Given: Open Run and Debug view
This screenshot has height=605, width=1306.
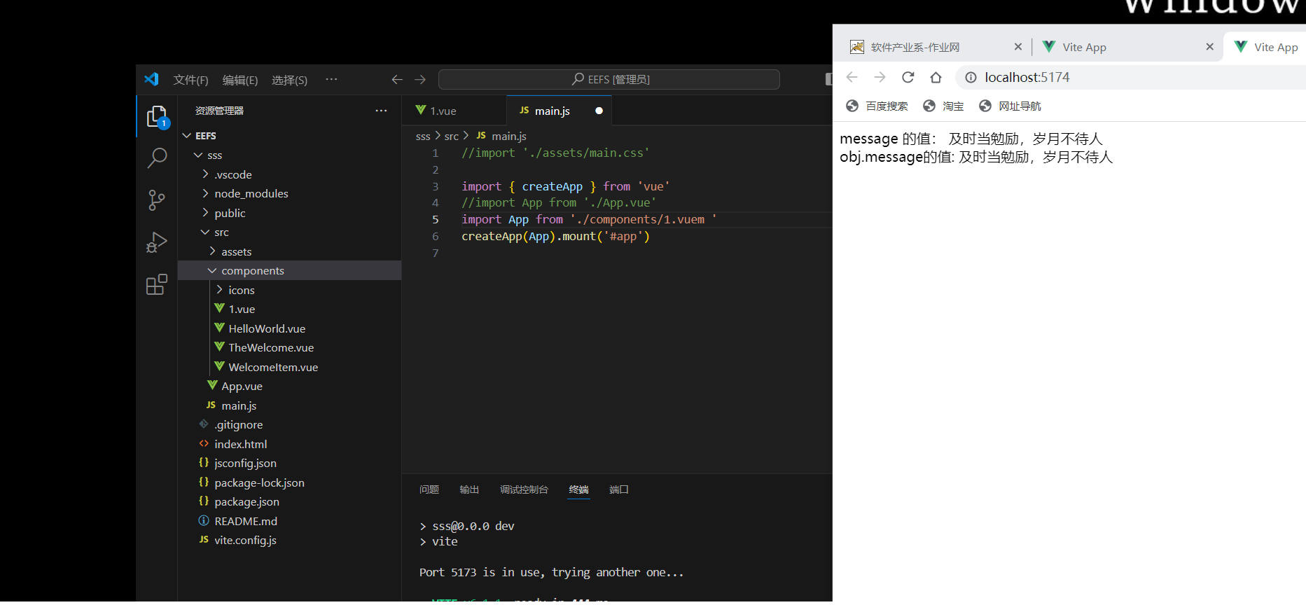Looking at the screenshot, I should coord(157,242).
